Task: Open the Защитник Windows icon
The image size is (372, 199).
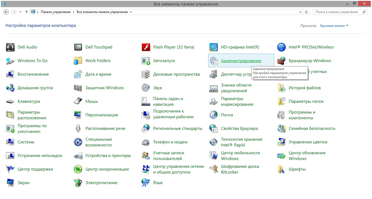Action: click(x=78, y=88)
